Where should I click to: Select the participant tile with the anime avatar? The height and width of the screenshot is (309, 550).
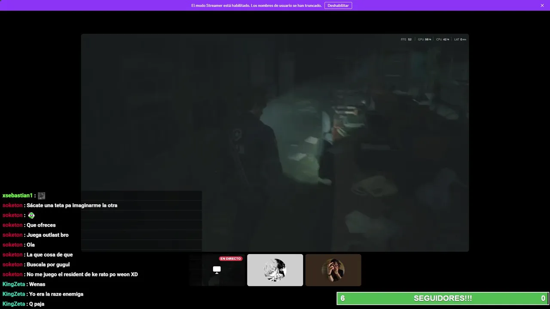275,270
